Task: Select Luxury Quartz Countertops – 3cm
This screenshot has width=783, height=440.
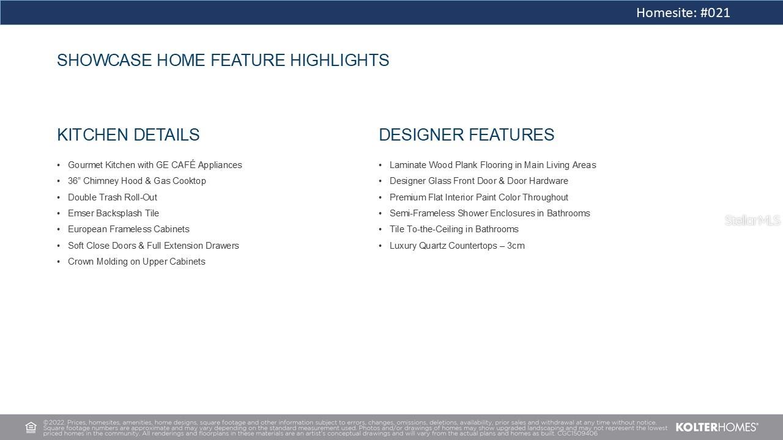Action: 457,246
